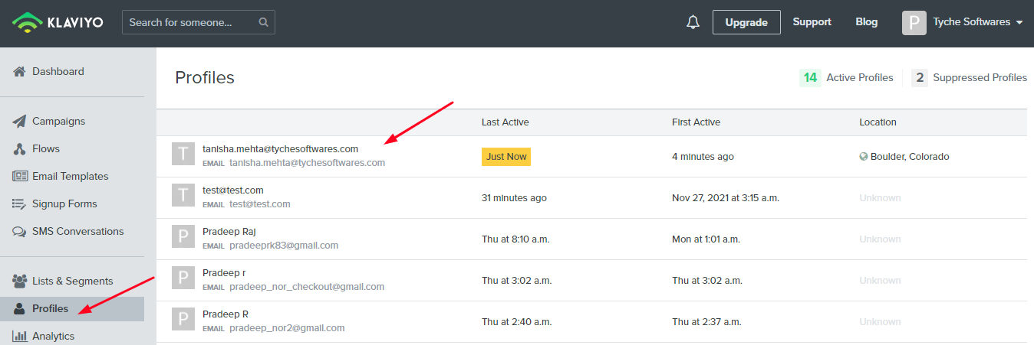The width and height of the screenshot is (1034, 345).
Task: Click the account avatar P icon
Action: [914, 22]
